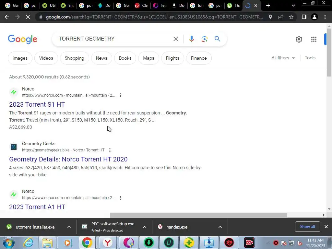Submit search with magnifier icon

217,39
